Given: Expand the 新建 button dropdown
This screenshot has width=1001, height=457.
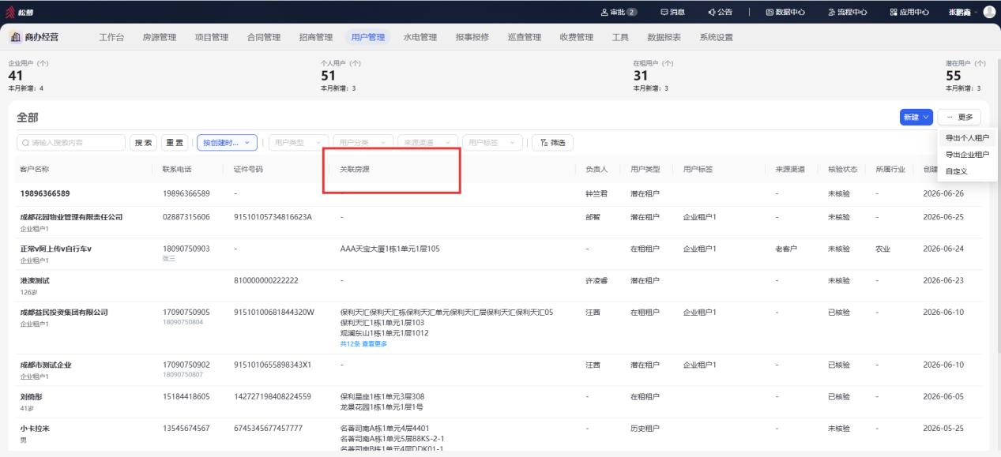Looking at the screenshot, I should click(916, 117).
